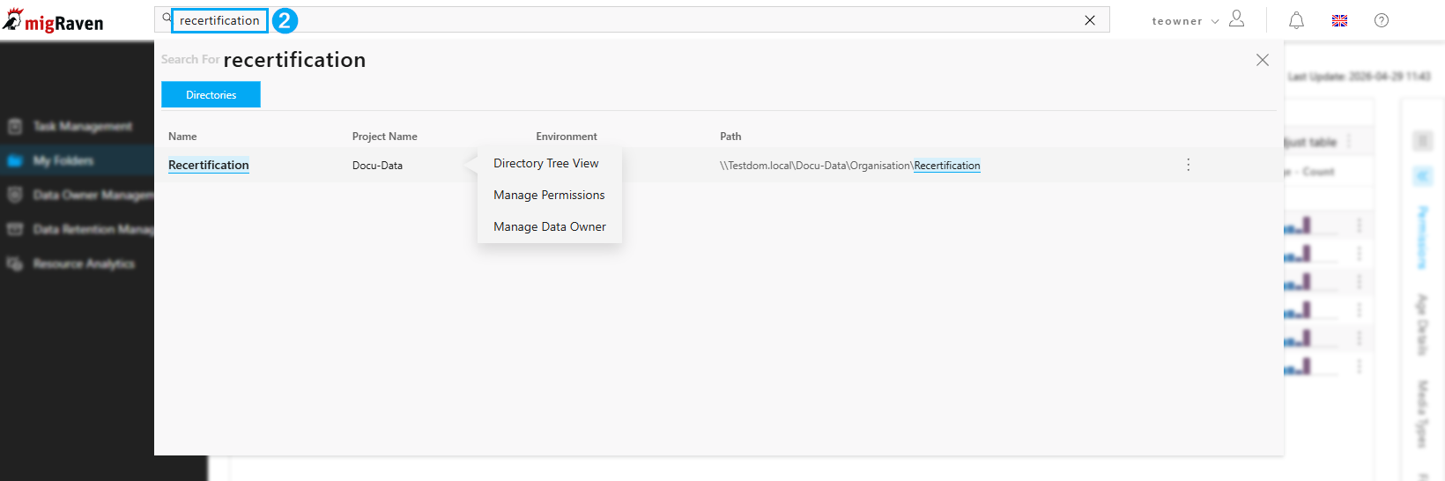Open the Recertification directory link
Viewport: 1445px width, 481px height.
tap(209, 165)
